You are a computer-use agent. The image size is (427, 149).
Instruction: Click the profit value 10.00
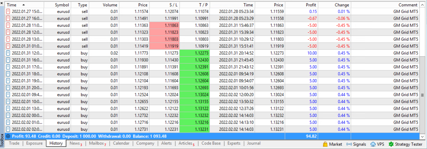click(x=312, y=53)
